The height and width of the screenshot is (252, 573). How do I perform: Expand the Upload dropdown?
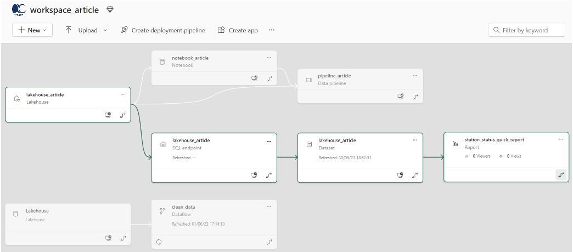(105, 30)
